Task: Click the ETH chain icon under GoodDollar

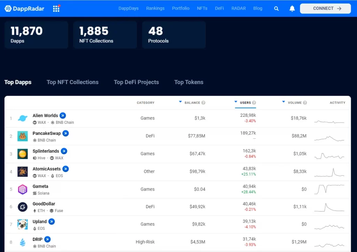Action: pyautogui.click(x=35, y=211)
